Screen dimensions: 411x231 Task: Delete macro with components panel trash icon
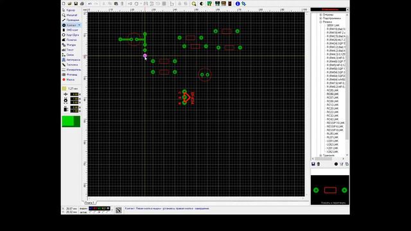(319, 164)
